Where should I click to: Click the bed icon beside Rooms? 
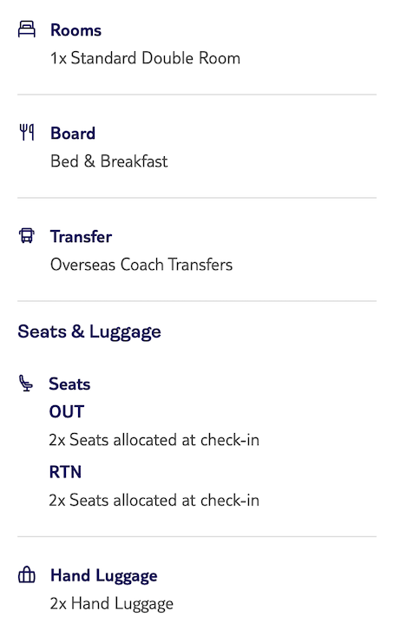pos(27,30)
